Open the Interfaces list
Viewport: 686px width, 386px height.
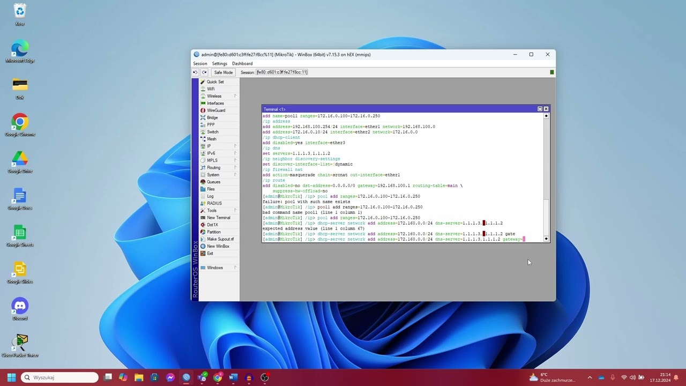215,103
